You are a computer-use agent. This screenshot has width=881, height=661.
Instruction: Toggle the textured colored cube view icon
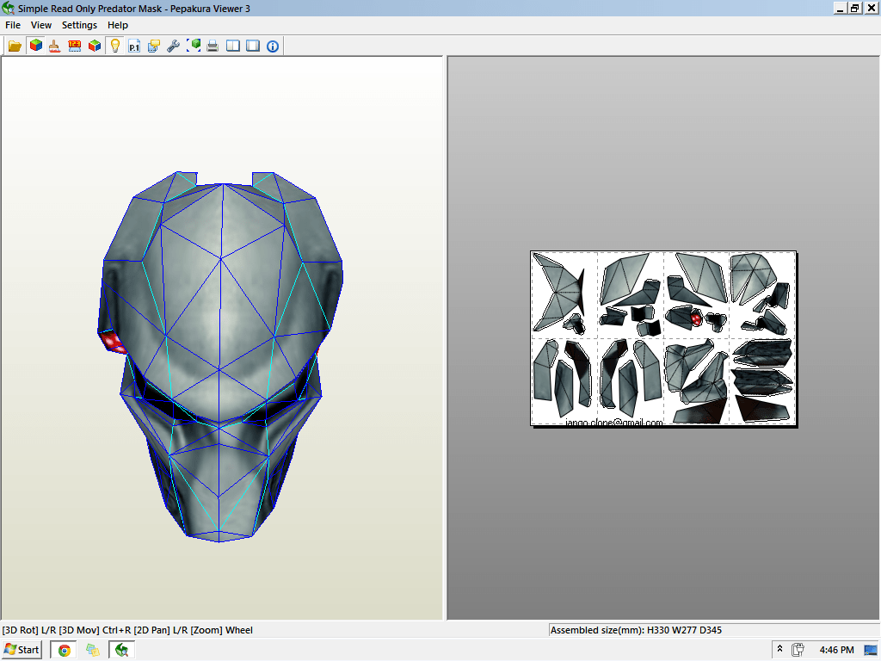click(35, 46)
